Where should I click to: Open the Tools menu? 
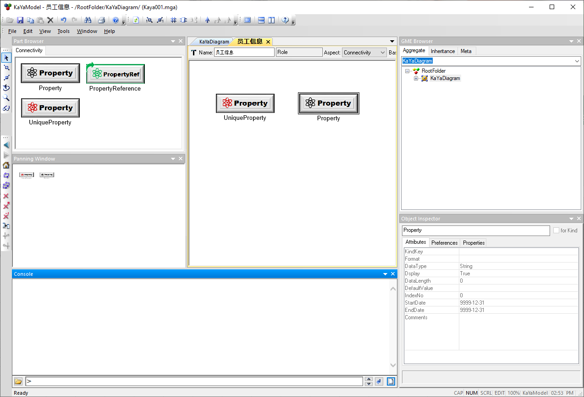click(63, 31)
